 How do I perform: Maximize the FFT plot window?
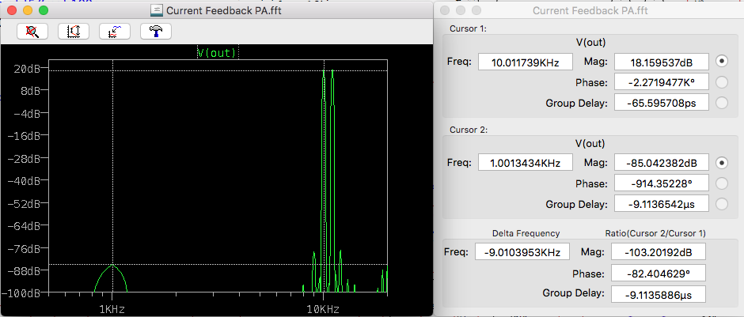(44, 10)
